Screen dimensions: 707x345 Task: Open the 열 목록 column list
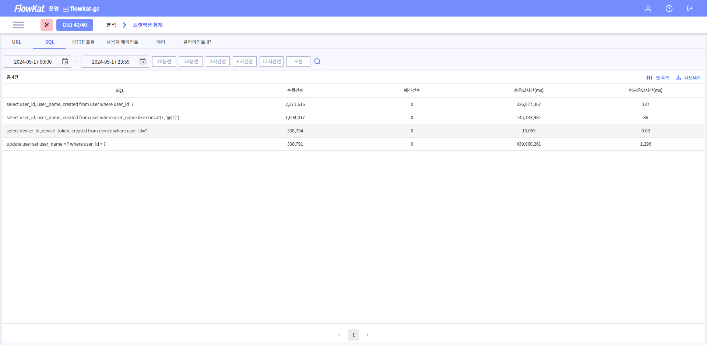coord(658,78)
